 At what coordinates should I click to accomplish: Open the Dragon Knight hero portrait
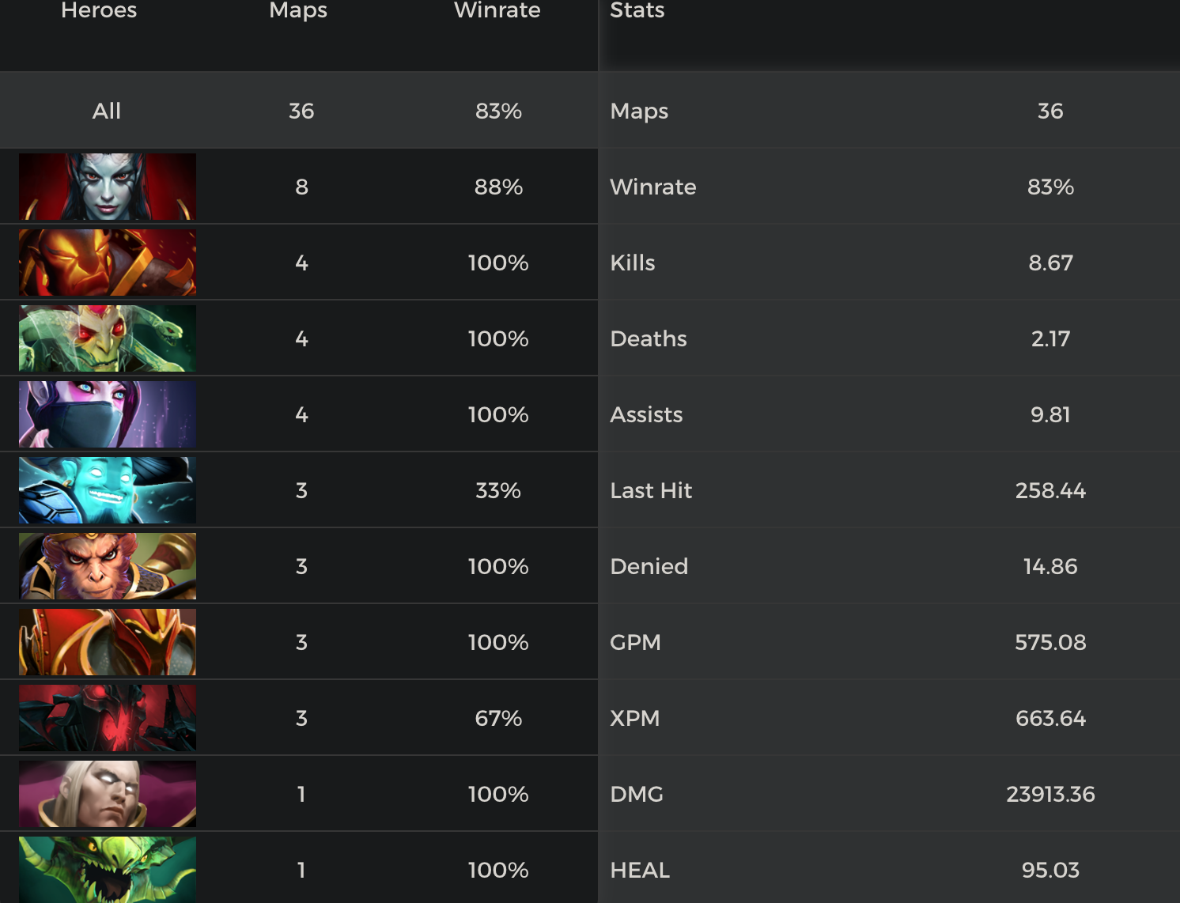(108, 642)
